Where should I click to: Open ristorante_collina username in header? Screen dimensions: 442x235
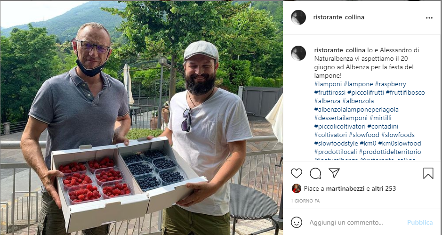(338, 17)
